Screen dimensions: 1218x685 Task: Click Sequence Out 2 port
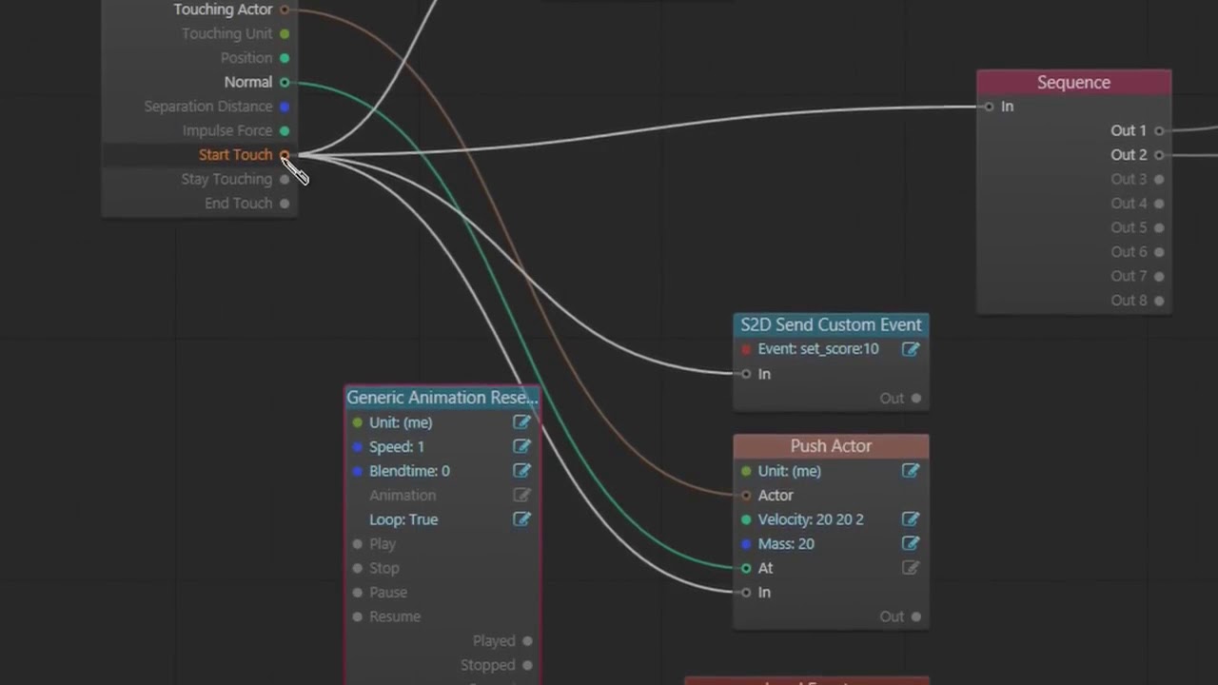click(x=1159, y=155)
